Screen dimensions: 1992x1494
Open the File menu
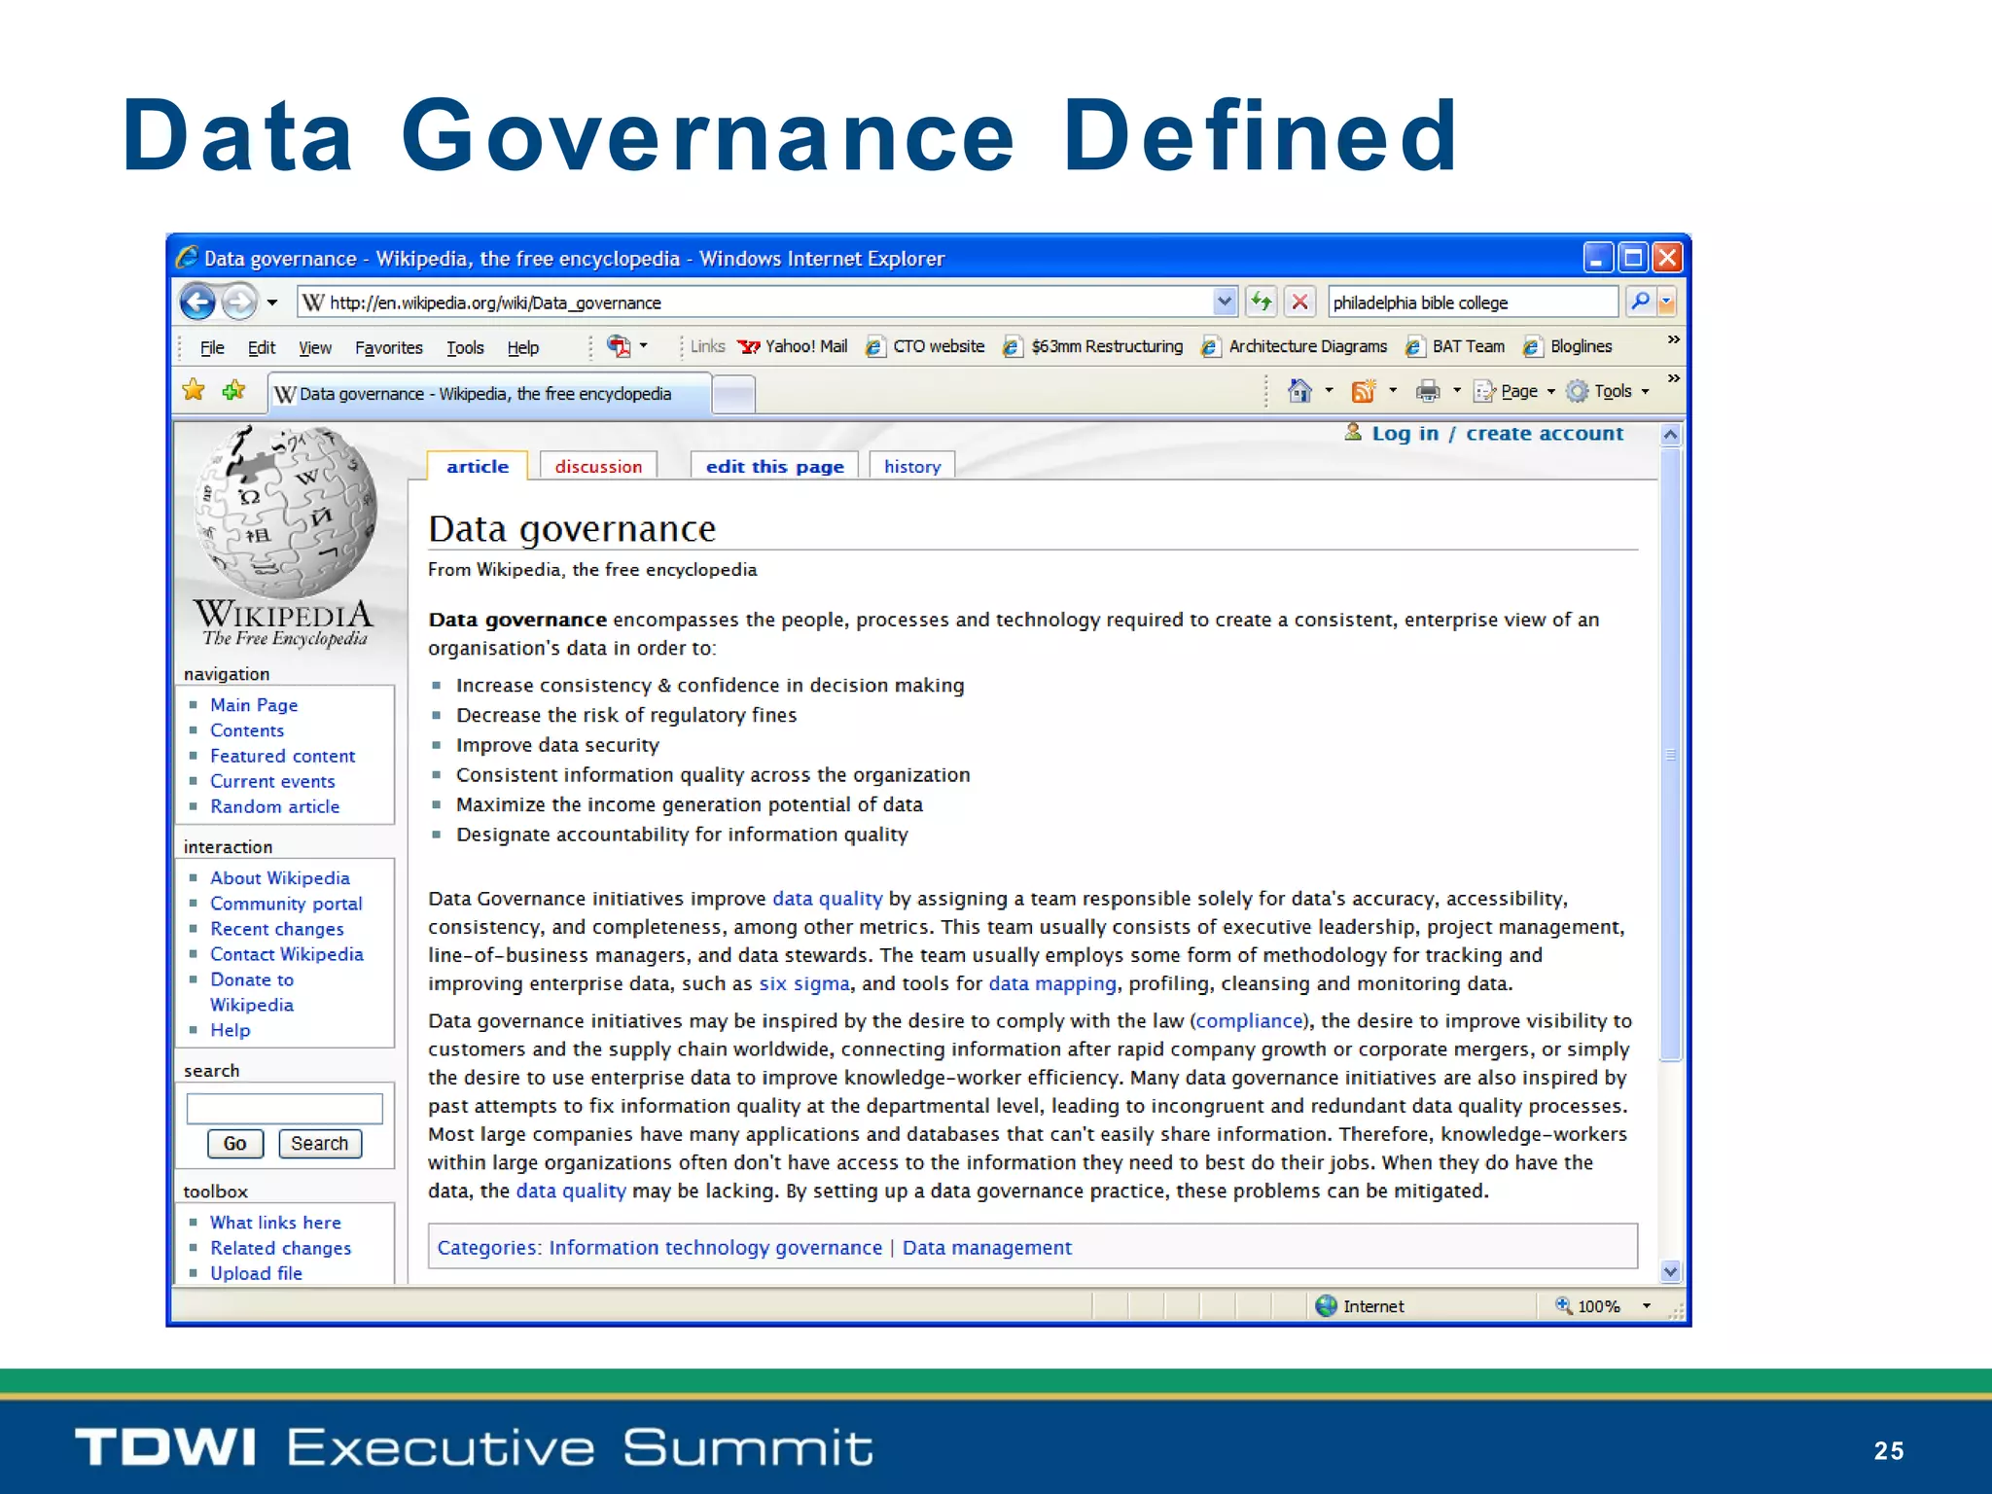pos(212,348)
